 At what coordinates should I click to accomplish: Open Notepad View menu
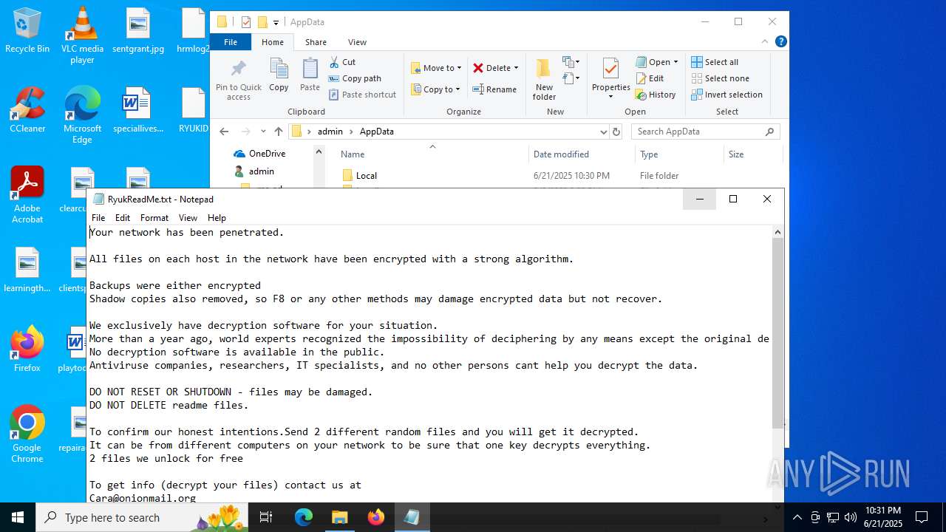pyautogui.click(x=188, y=218)
